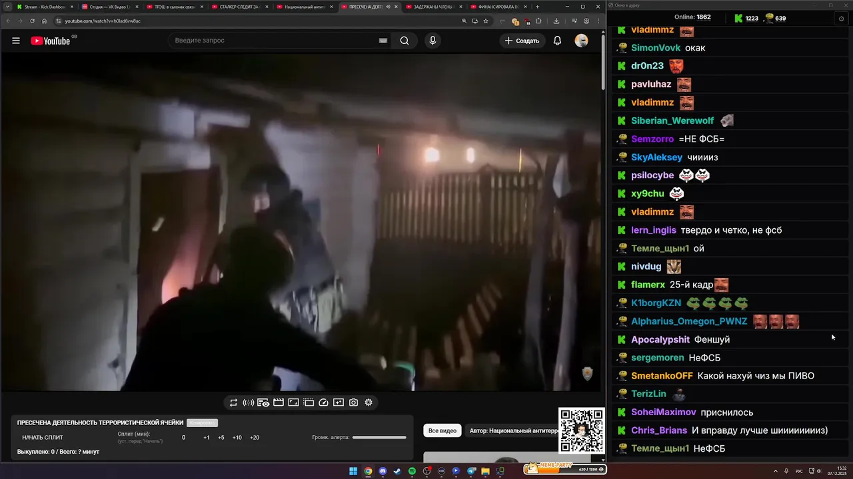Switch to the ТРЭШ в салонах связи tab
853x479 pixels.
coord(174,7)
